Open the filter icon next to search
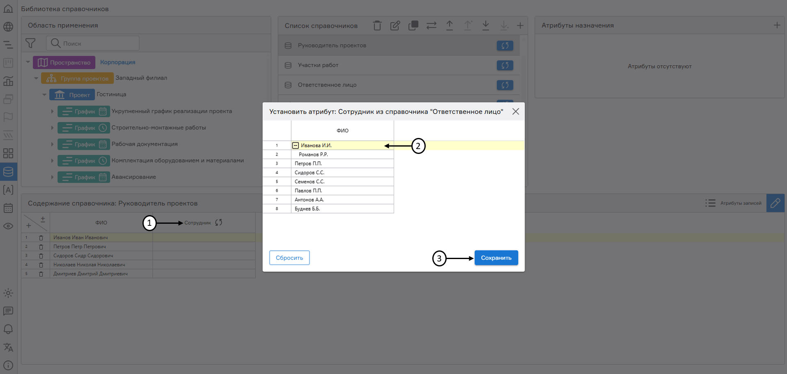787x374 pixels. tap(31, 43)
